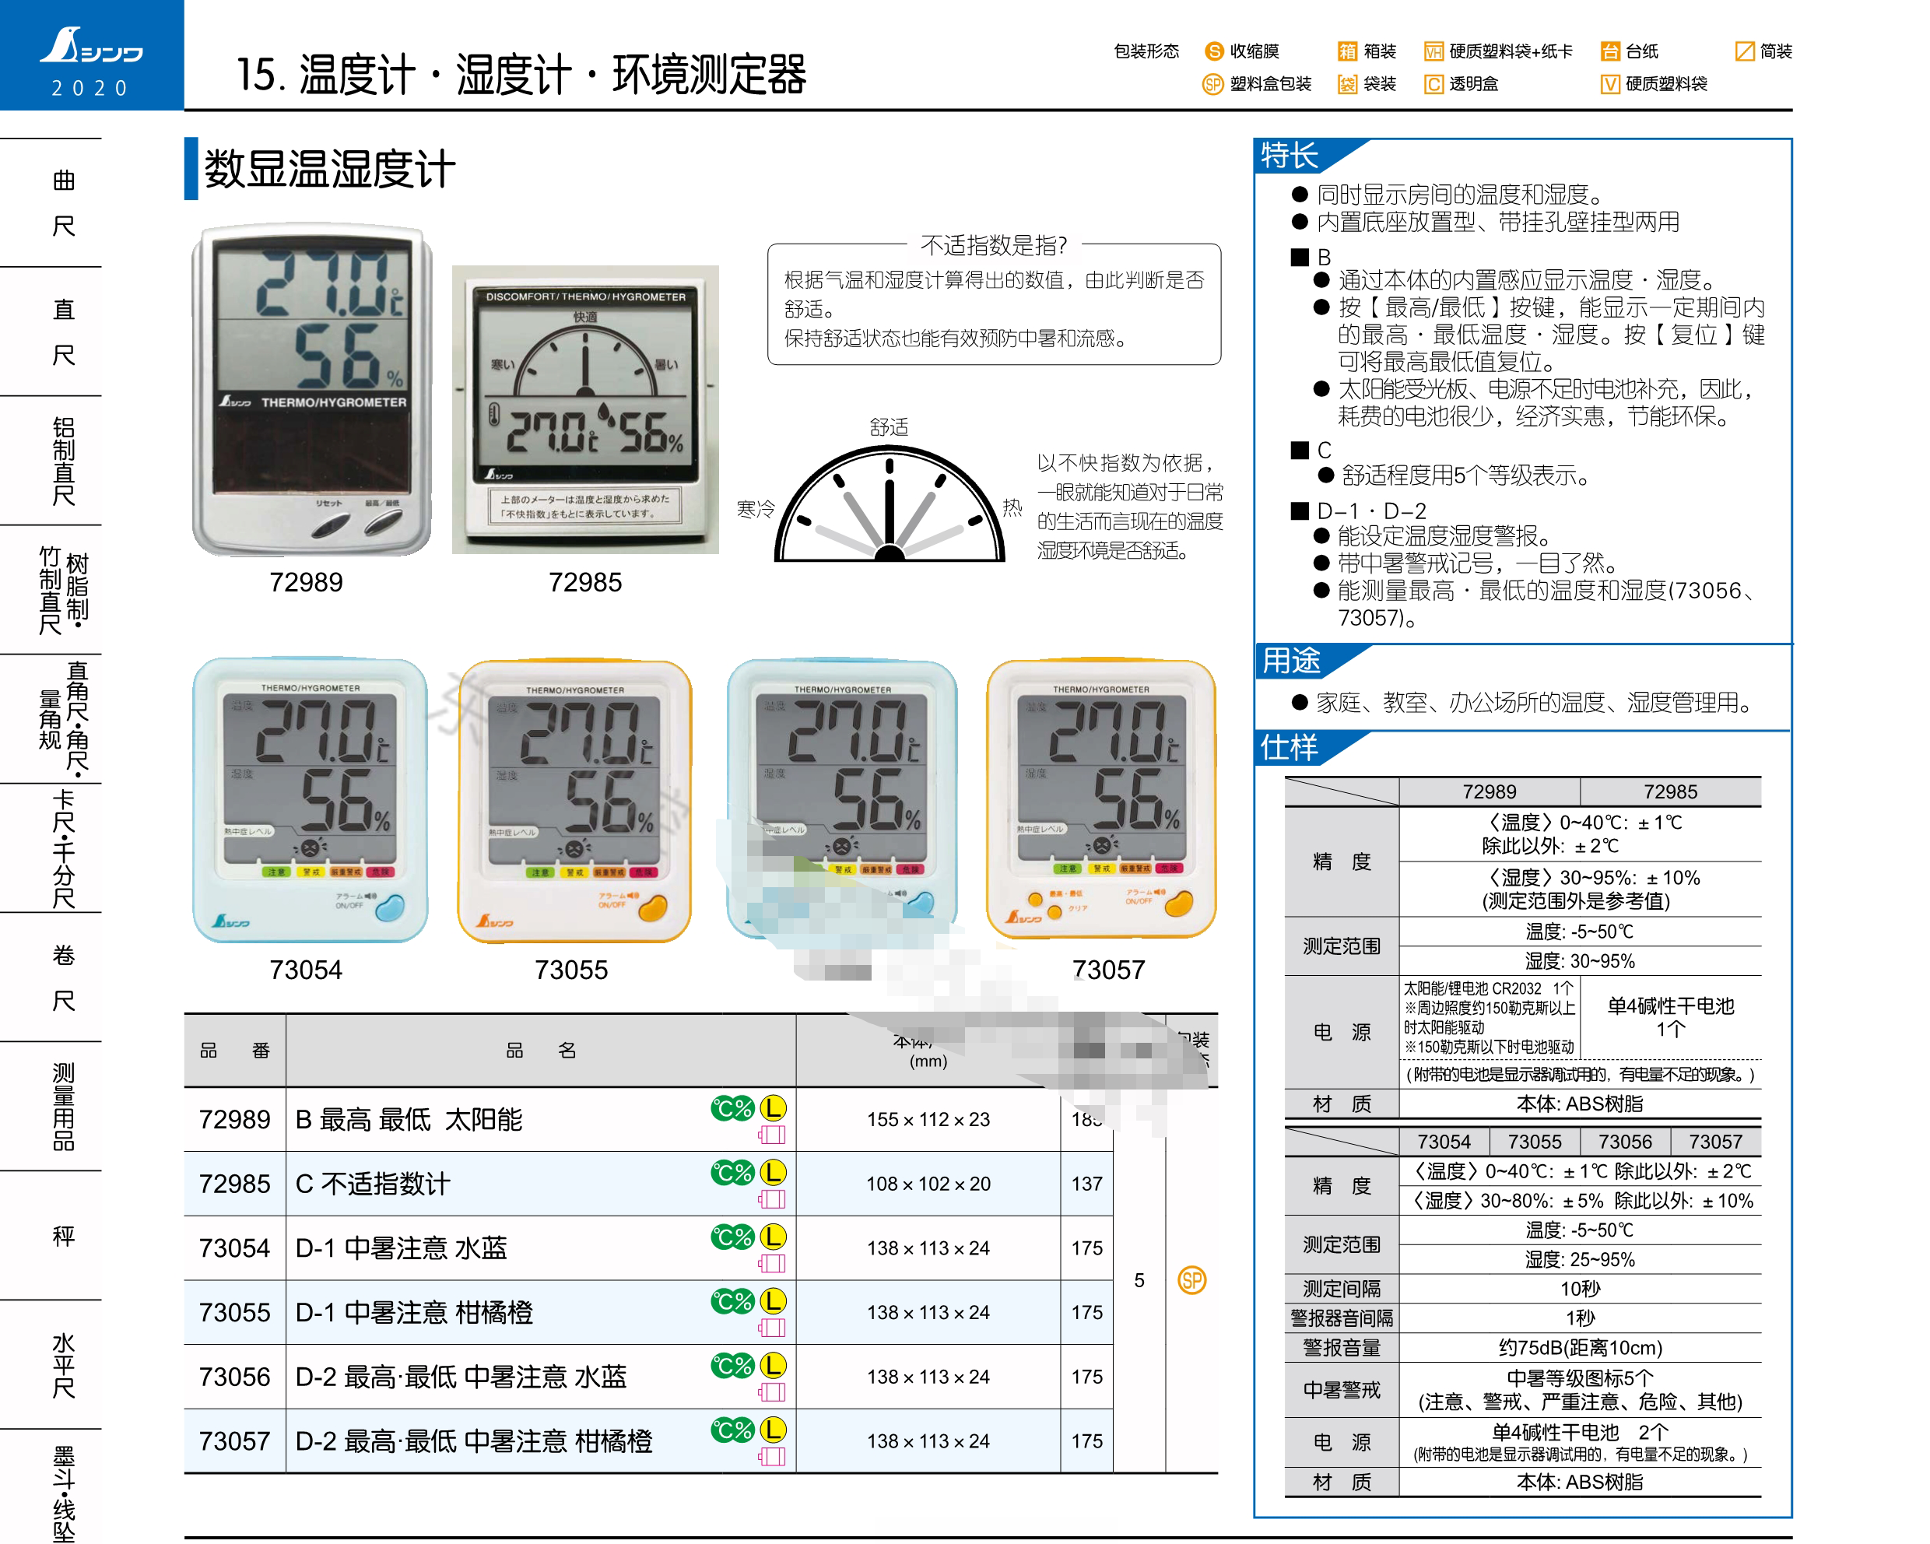Click the ℃% icon in row 72989
The width and height of the screenshot is (1930, 1544).
[x=733, y=1108]
